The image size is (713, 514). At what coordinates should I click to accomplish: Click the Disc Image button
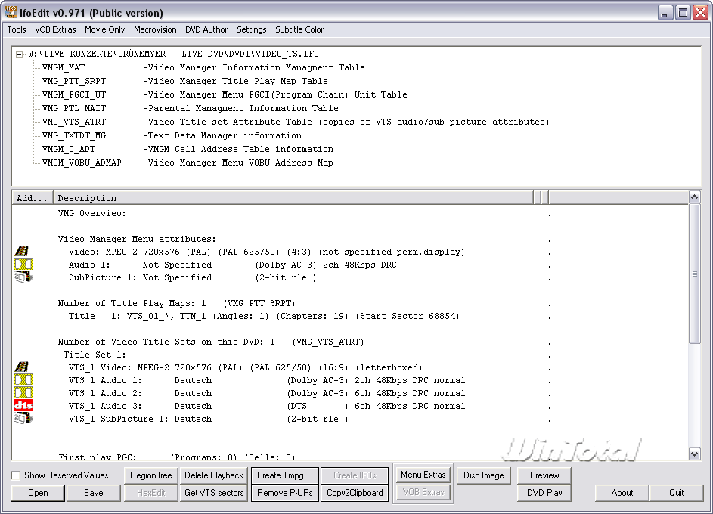pyautogui.click(x=484, y=475)
